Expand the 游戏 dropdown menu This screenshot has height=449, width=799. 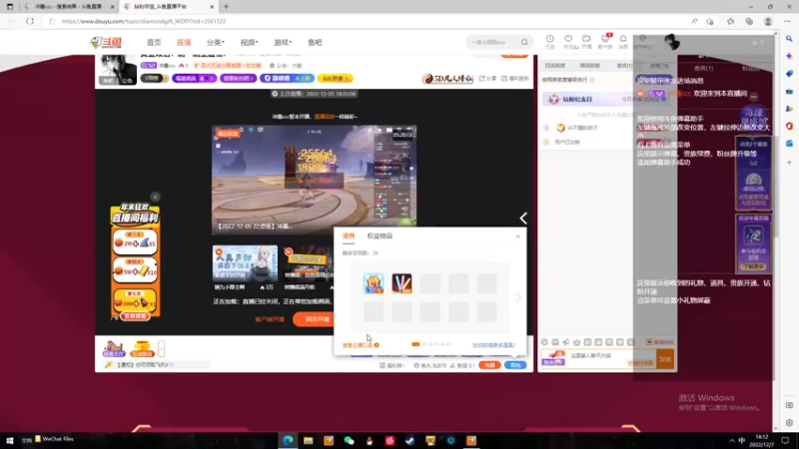point(283,42)
